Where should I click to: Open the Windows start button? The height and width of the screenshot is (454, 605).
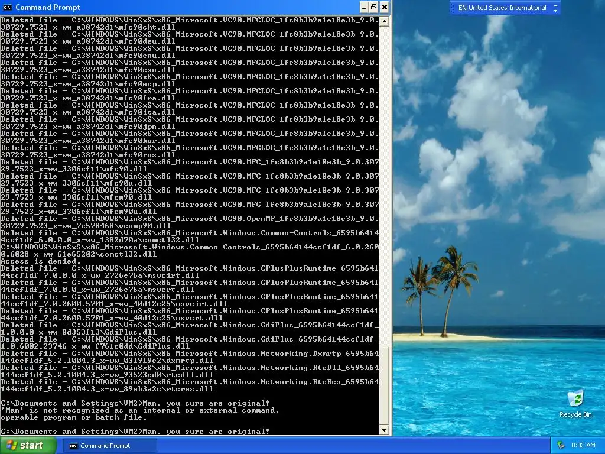pos(28,446)
